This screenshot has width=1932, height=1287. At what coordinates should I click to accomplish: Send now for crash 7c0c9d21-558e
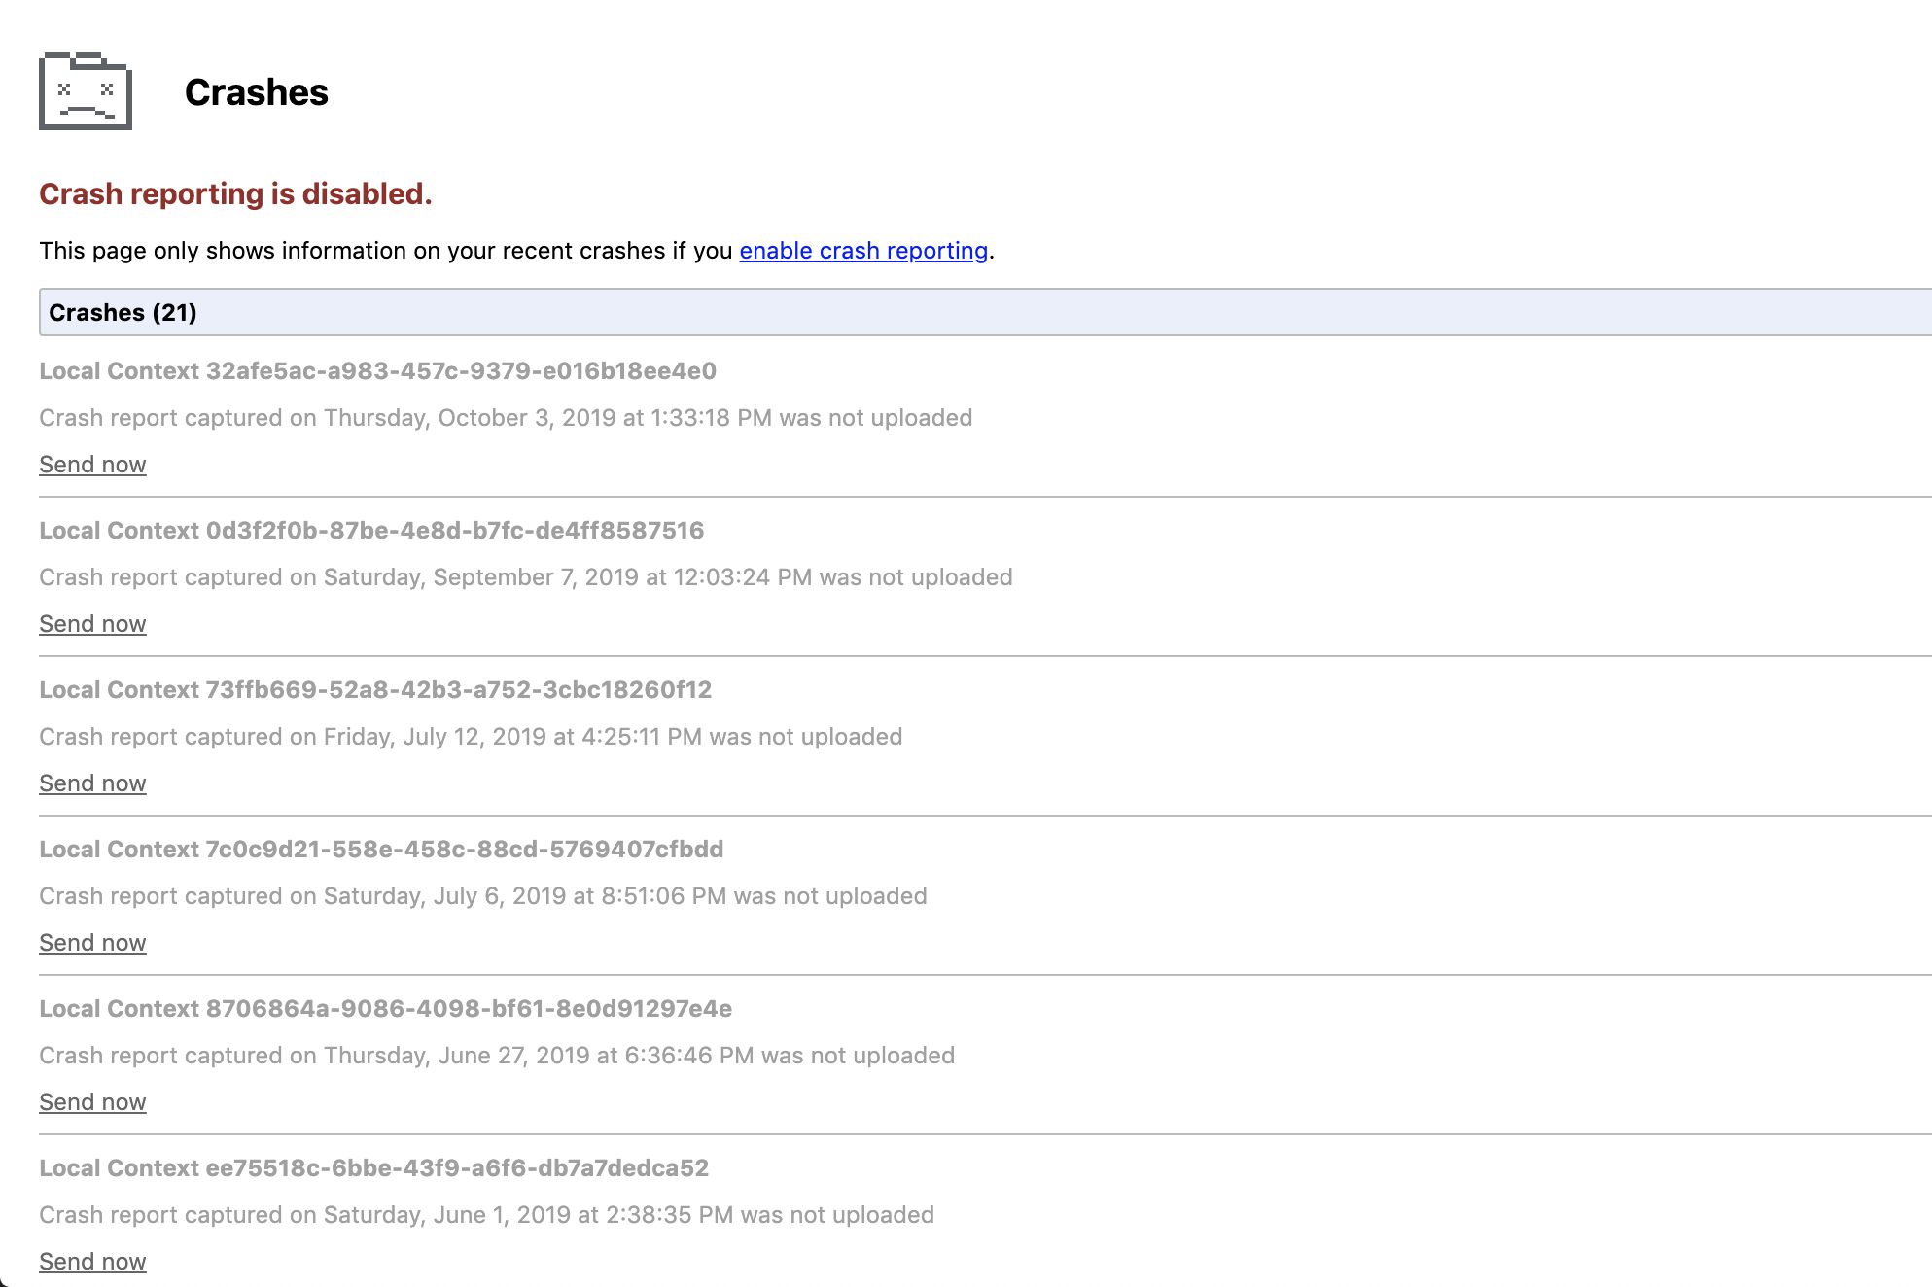pos(92,943)
